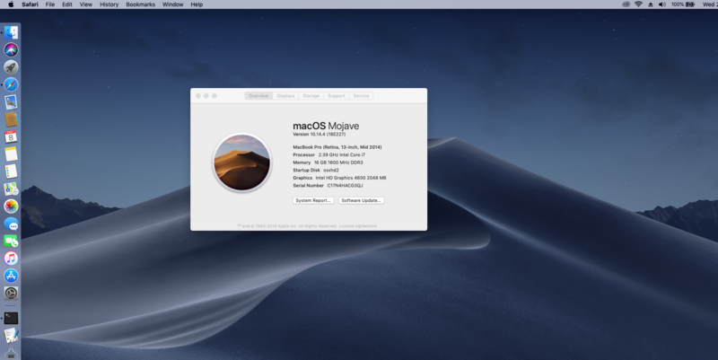
Task: Click the volume speaker icon in menu bar
Action: [x=662, y=4]
